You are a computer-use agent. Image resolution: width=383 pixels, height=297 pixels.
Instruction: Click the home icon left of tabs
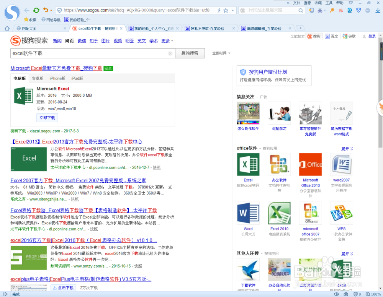(x=7, y=28)
